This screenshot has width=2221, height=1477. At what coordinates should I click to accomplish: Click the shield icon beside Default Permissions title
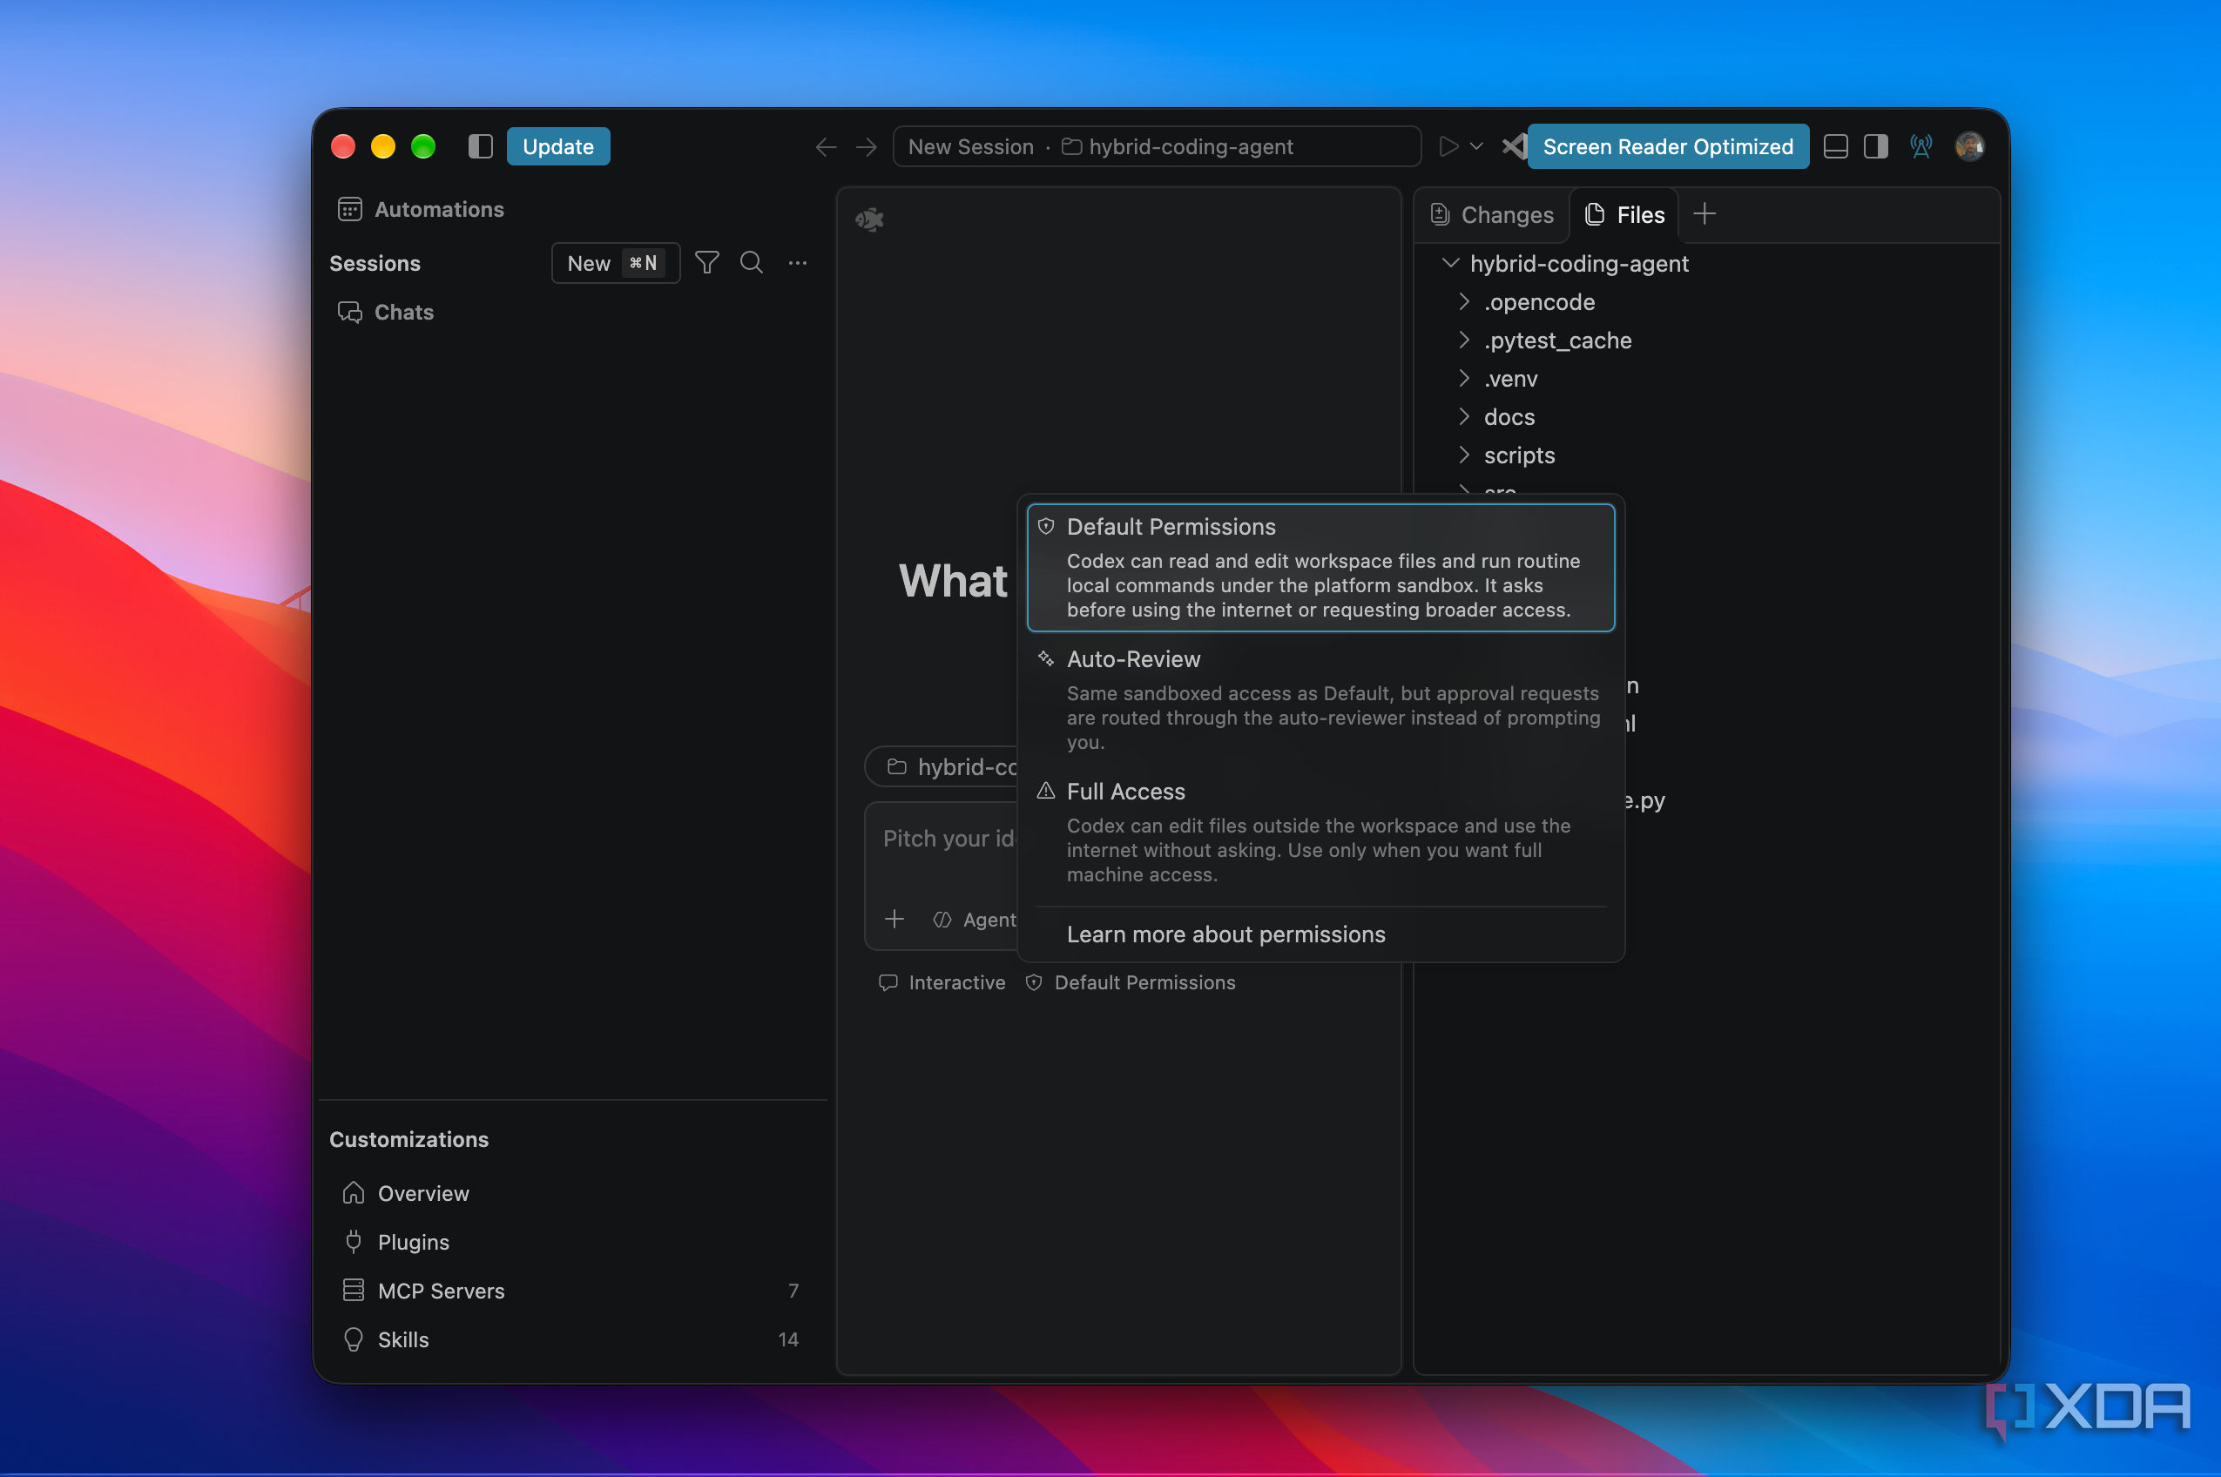point(1045,527)
